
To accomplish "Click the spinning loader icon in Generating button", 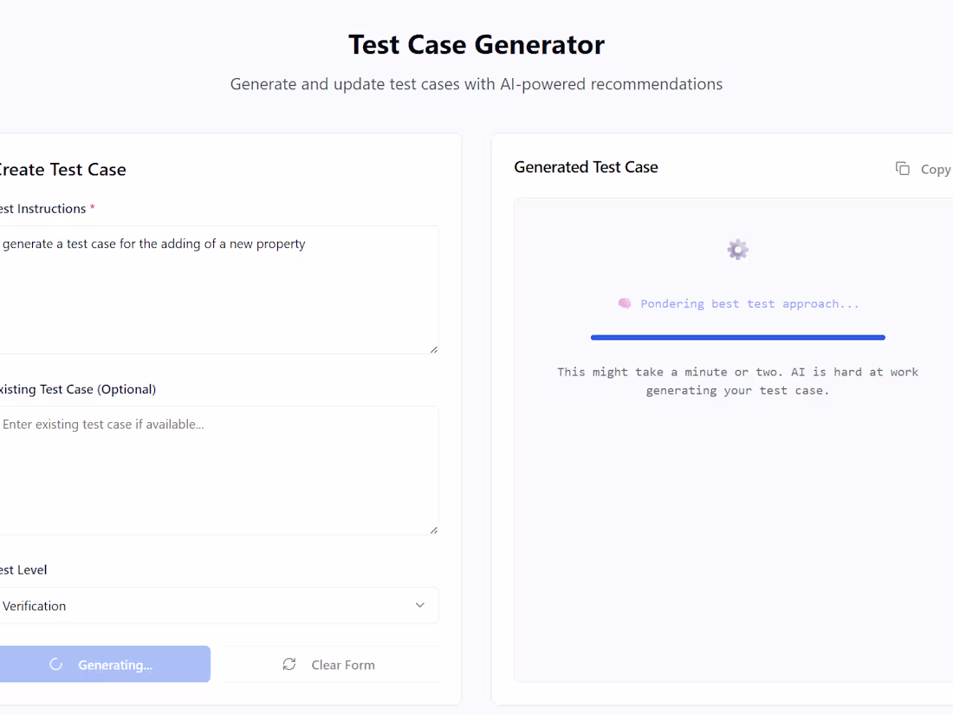I will (x=55, y=664).
